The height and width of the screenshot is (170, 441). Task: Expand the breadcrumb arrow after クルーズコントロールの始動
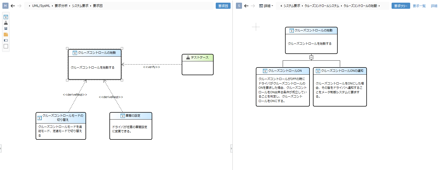click(379, 6)
